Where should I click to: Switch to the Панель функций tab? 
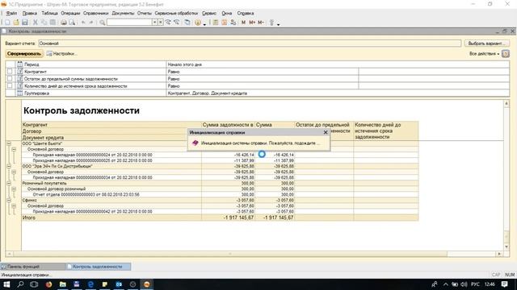pos(32,267)
